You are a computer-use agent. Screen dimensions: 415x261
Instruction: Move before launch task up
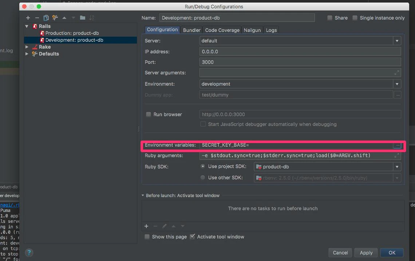[x=174, y=226]
